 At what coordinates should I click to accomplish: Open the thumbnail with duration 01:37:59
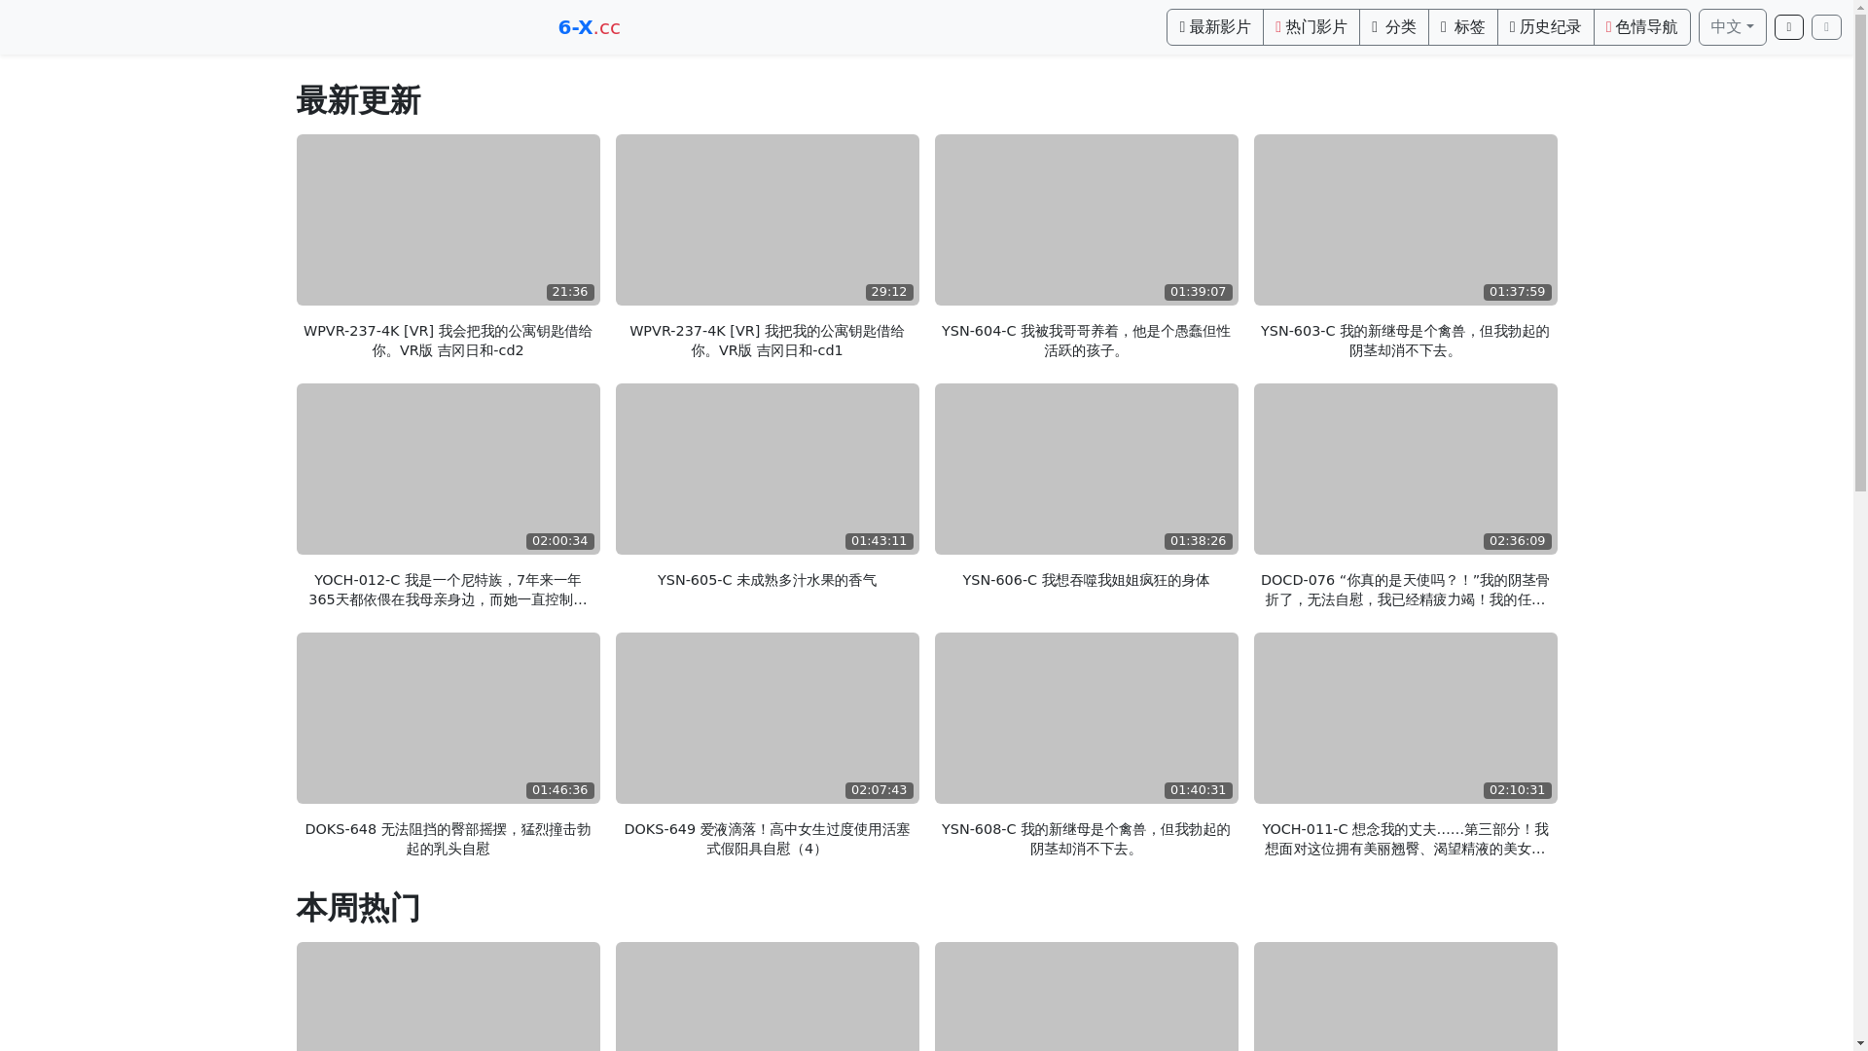pyautogui.click(x=1405, y=220)
